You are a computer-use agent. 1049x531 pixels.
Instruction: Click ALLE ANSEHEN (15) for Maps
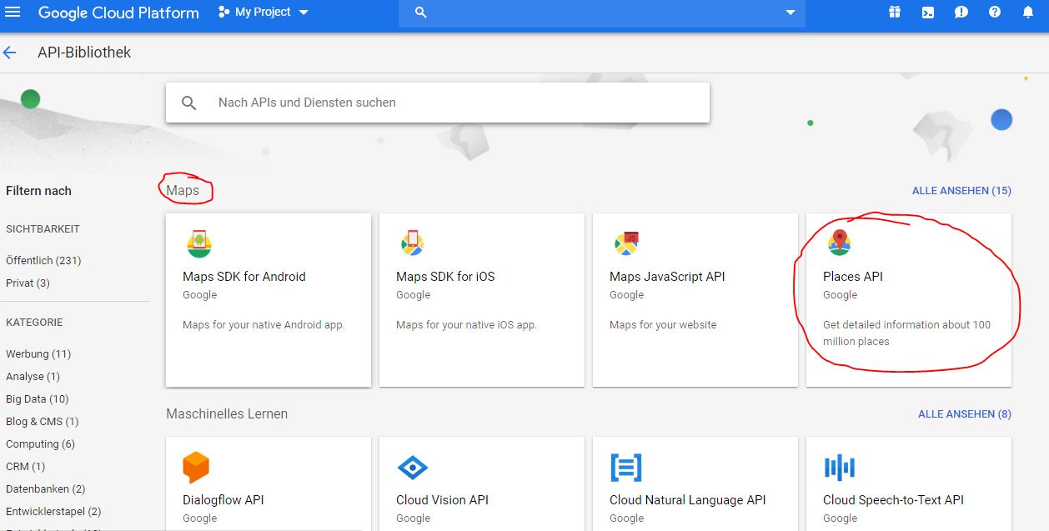point(961,191)
